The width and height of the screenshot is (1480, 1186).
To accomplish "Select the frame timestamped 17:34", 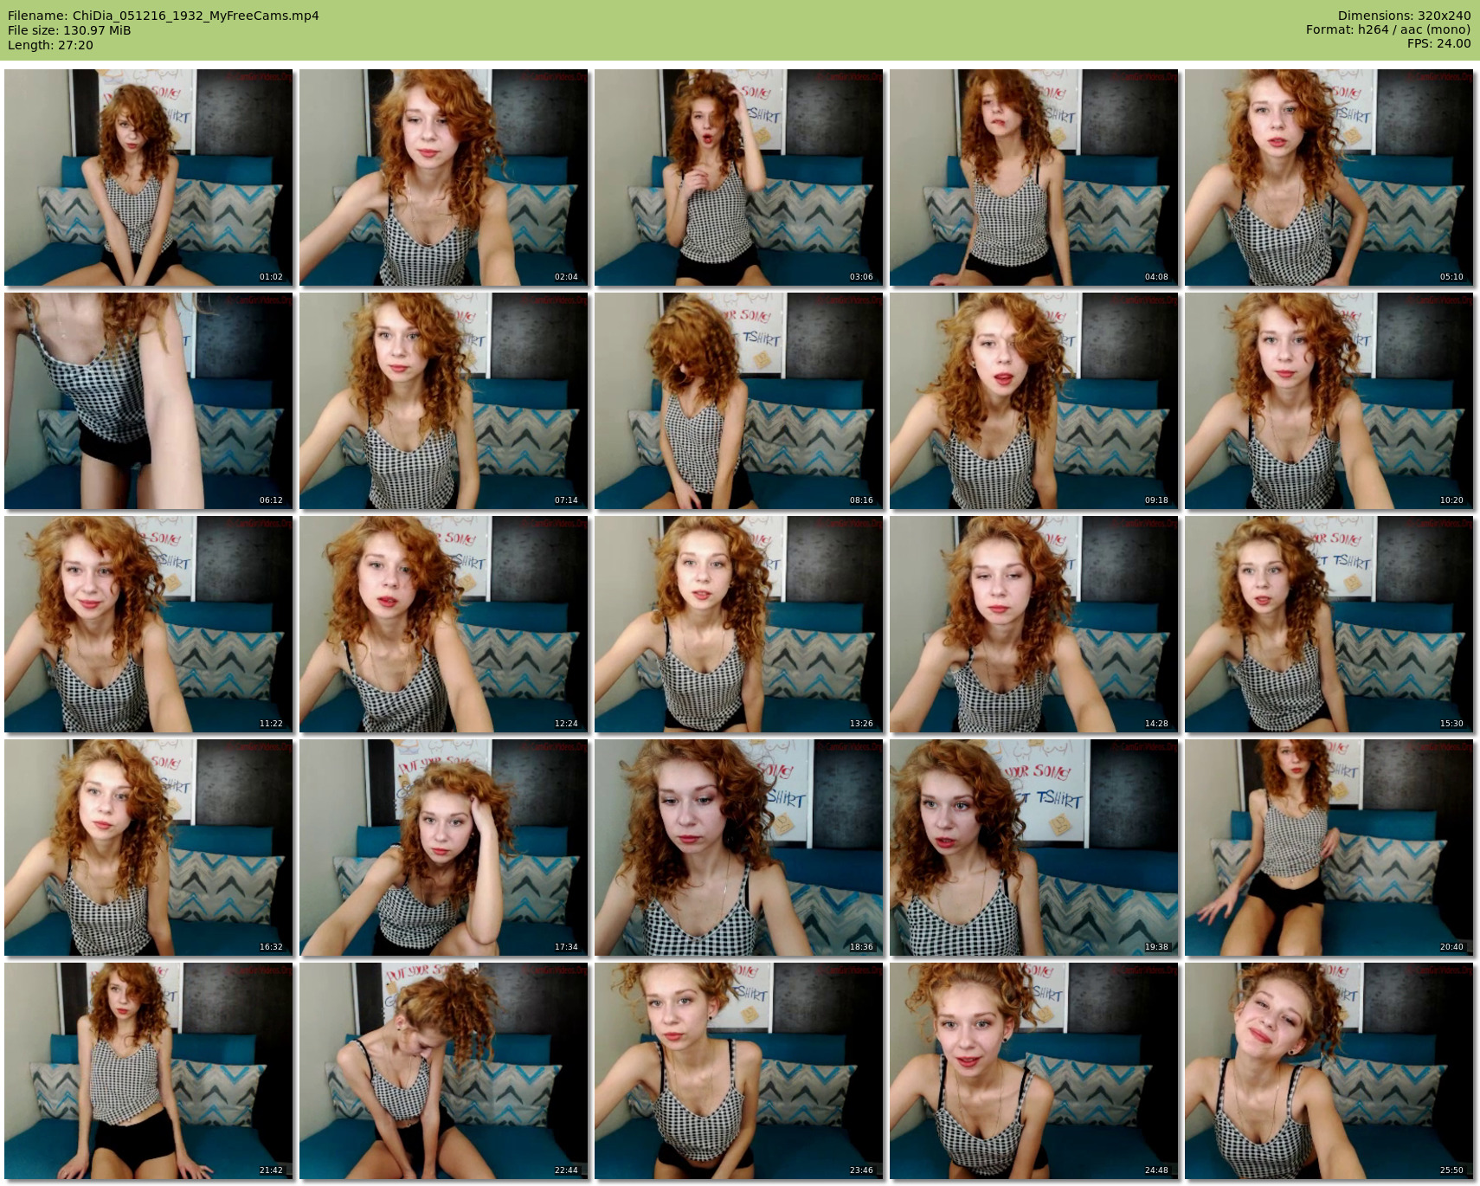I will pos(444,848).
